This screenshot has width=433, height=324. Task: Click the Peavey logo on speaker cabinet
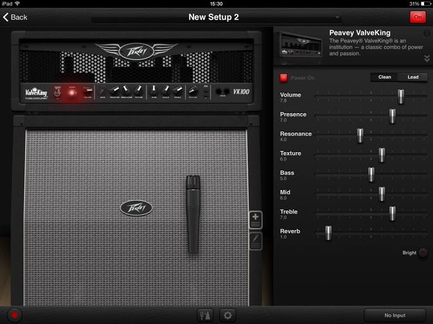[136, 208]
